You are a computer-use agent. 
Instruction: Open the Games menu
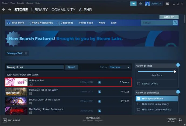click(30, 3)
